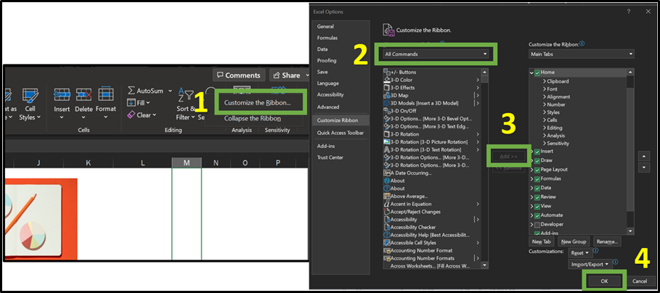Open the Main Tabs dropdown
This screenshot has height=293, width=660.
click(582, 54)
